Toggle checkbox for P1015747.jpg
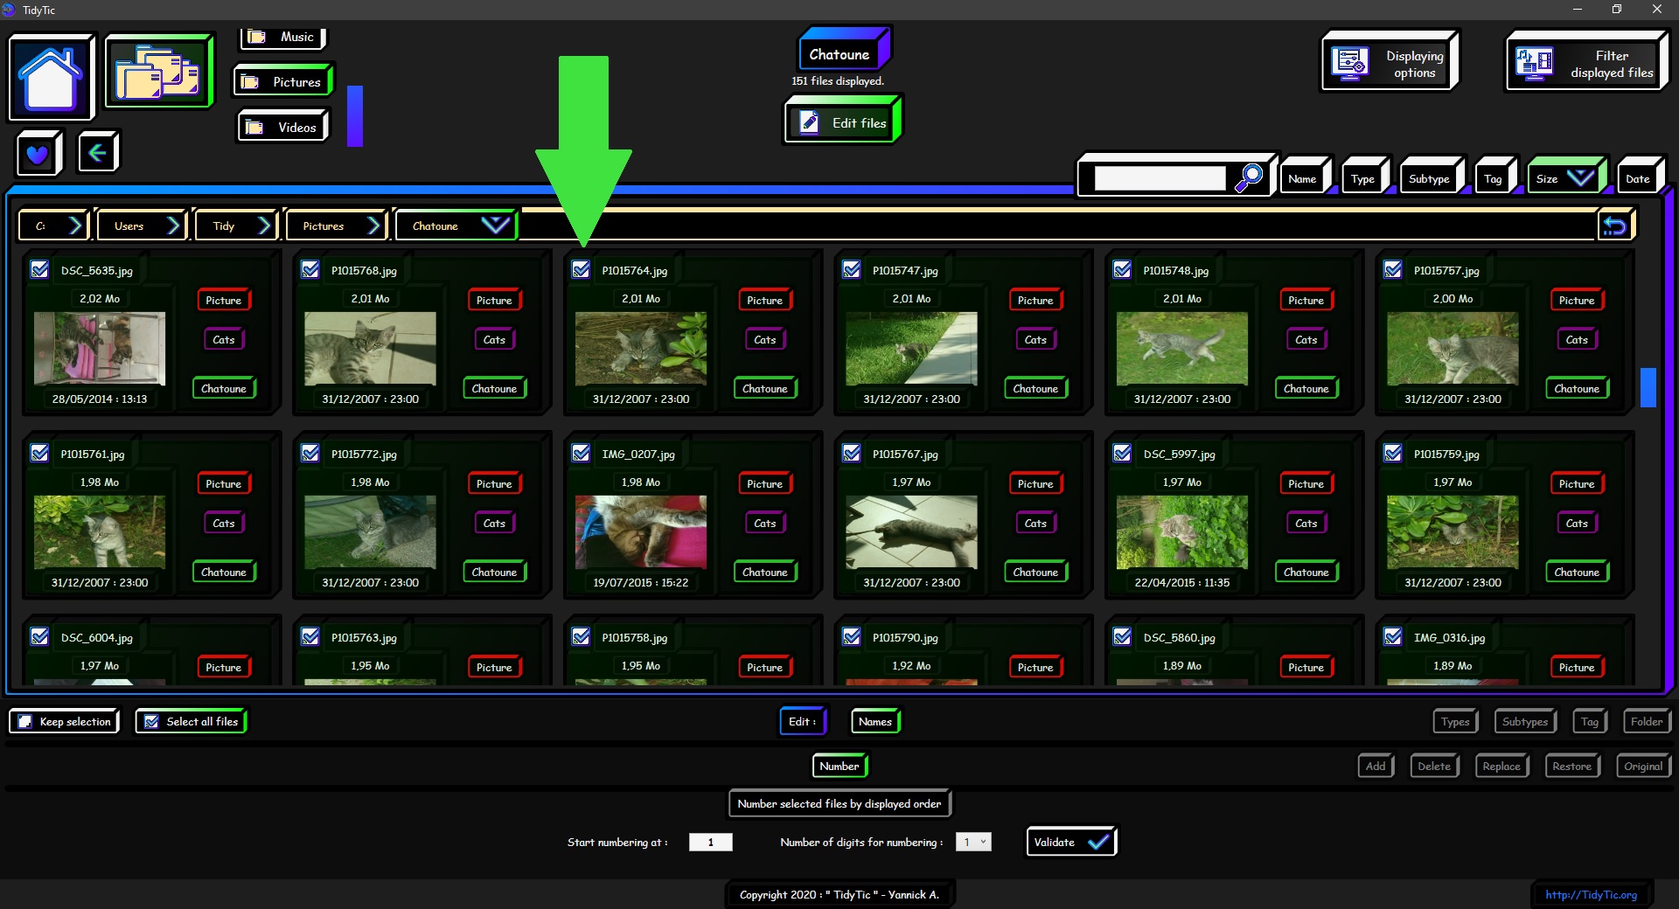This screenshot has height=909, width=1679. click(x=852, y=270)
